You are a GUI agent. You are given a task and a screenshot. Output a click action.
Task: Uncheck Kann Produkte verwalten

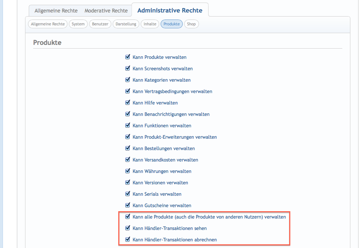pyautogui.click(x=127, y=57)
